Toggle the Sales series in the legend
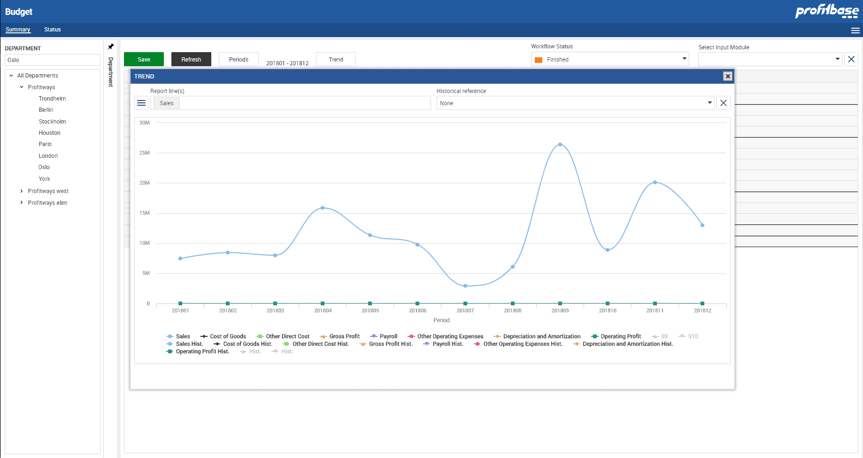Screen dimensions: 863x458 pyautogui.click(x=183, y=336)
